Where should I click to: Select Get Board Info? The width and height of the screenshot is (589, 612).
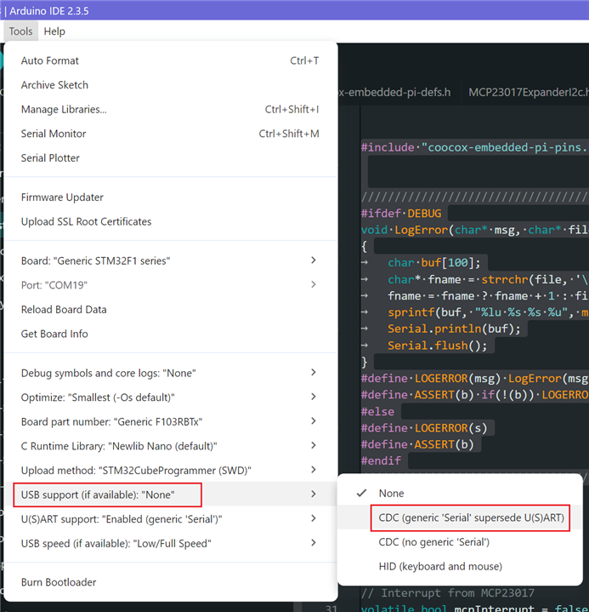tap(54, 334)
